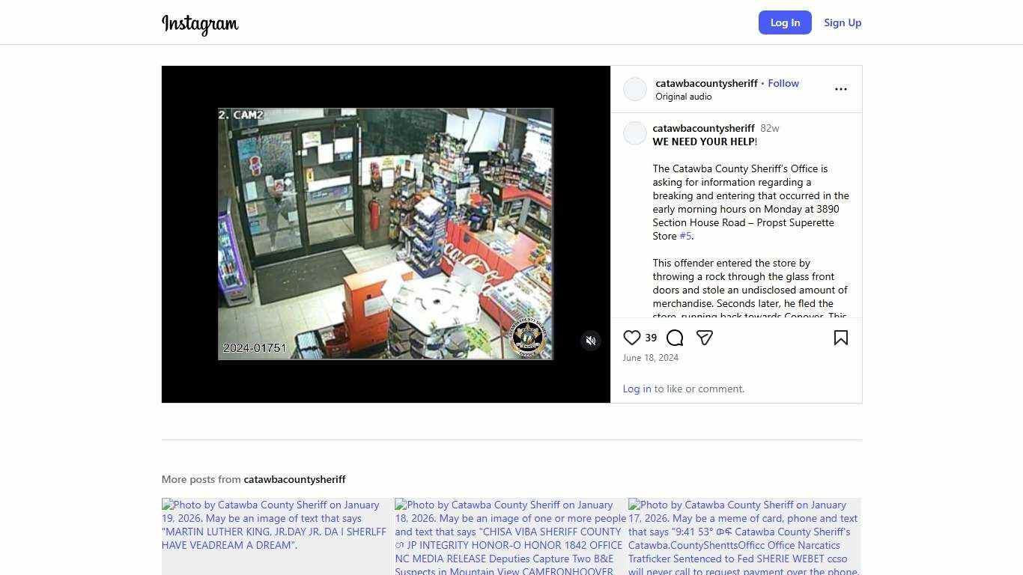Click the #5 hashtag in caption
The height and width of the screenshot is (575, 1023).
coord(685,236)
